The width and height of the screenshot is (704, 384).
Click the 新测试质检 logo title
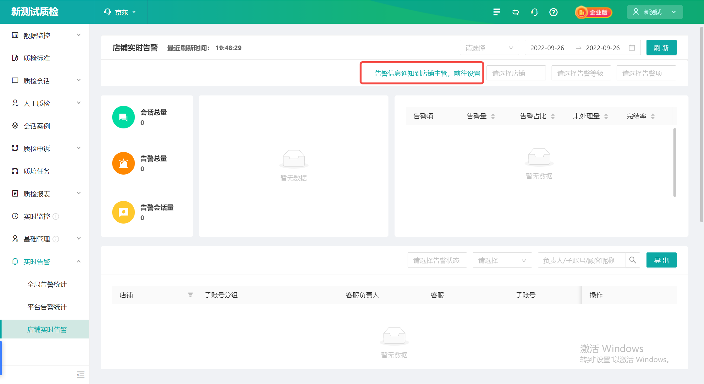(35, 12)
